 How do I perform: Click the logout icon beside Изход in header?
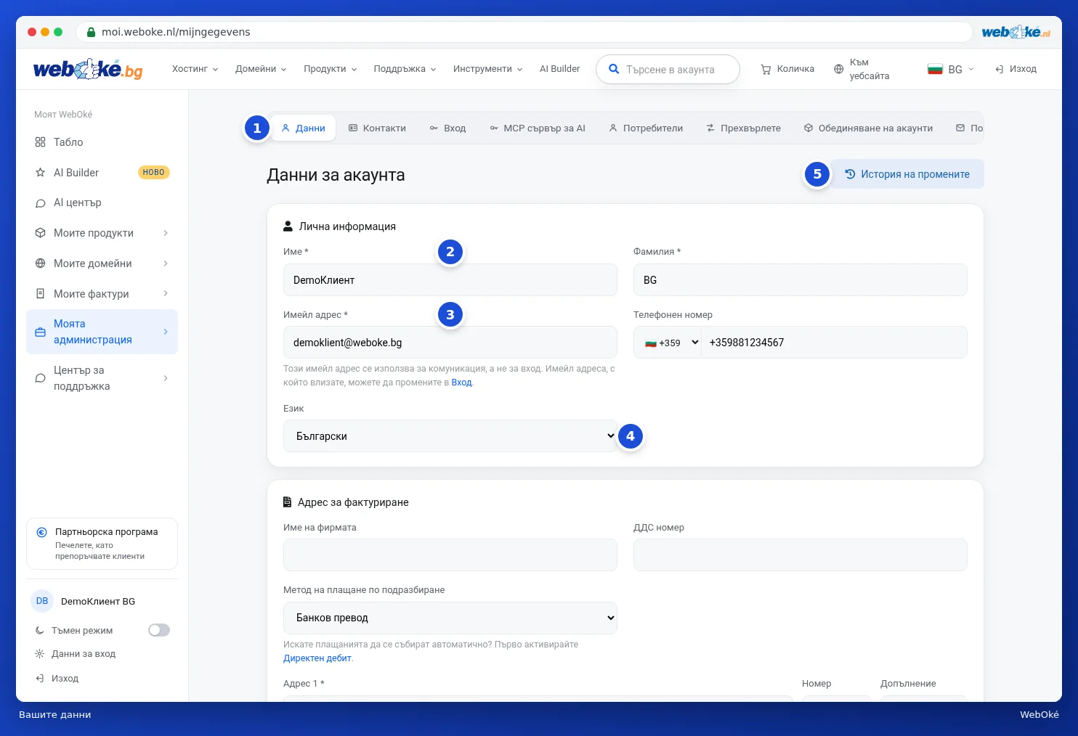point(1000,69)
